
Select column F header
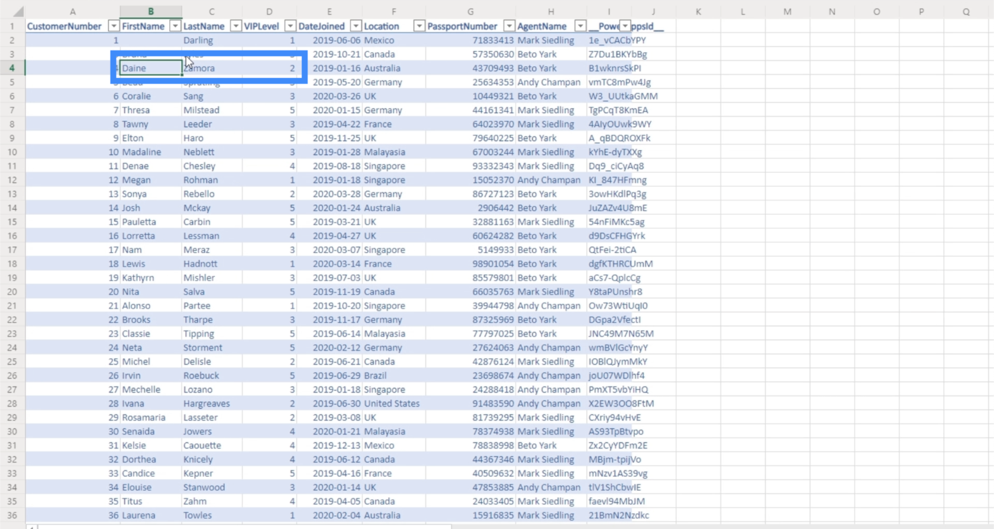coord(393,11)
